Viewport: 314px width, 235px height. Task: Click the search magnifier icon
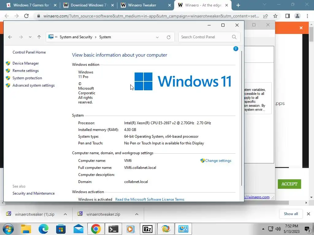pos(234,37)
